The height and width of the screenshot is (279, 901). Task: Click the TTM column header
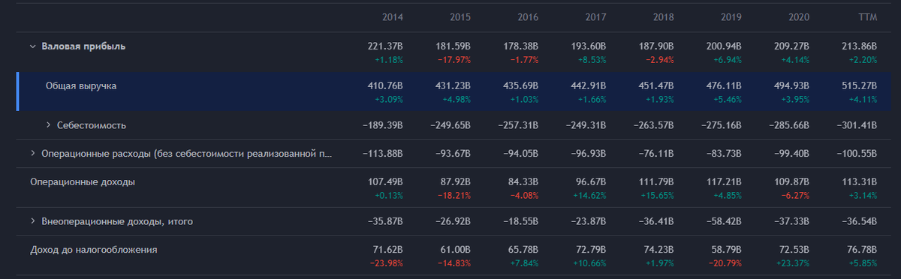pos(867,16)
